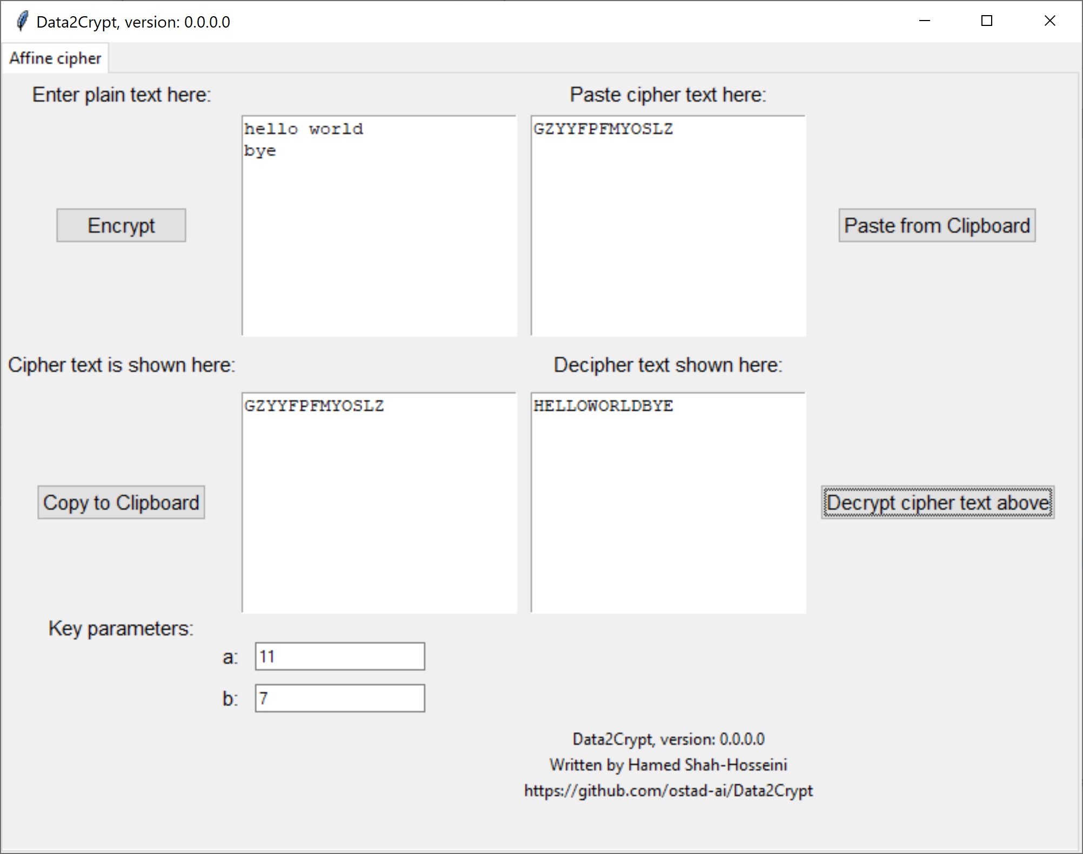
Task: Click in the paste cipher text box
Action: point(668,243)
